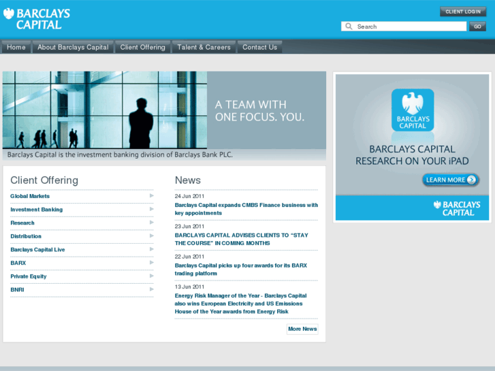Open the "Stay the Course" news story
The width and height of the screenshot is (495, 371).
click(x=242, y=239)
